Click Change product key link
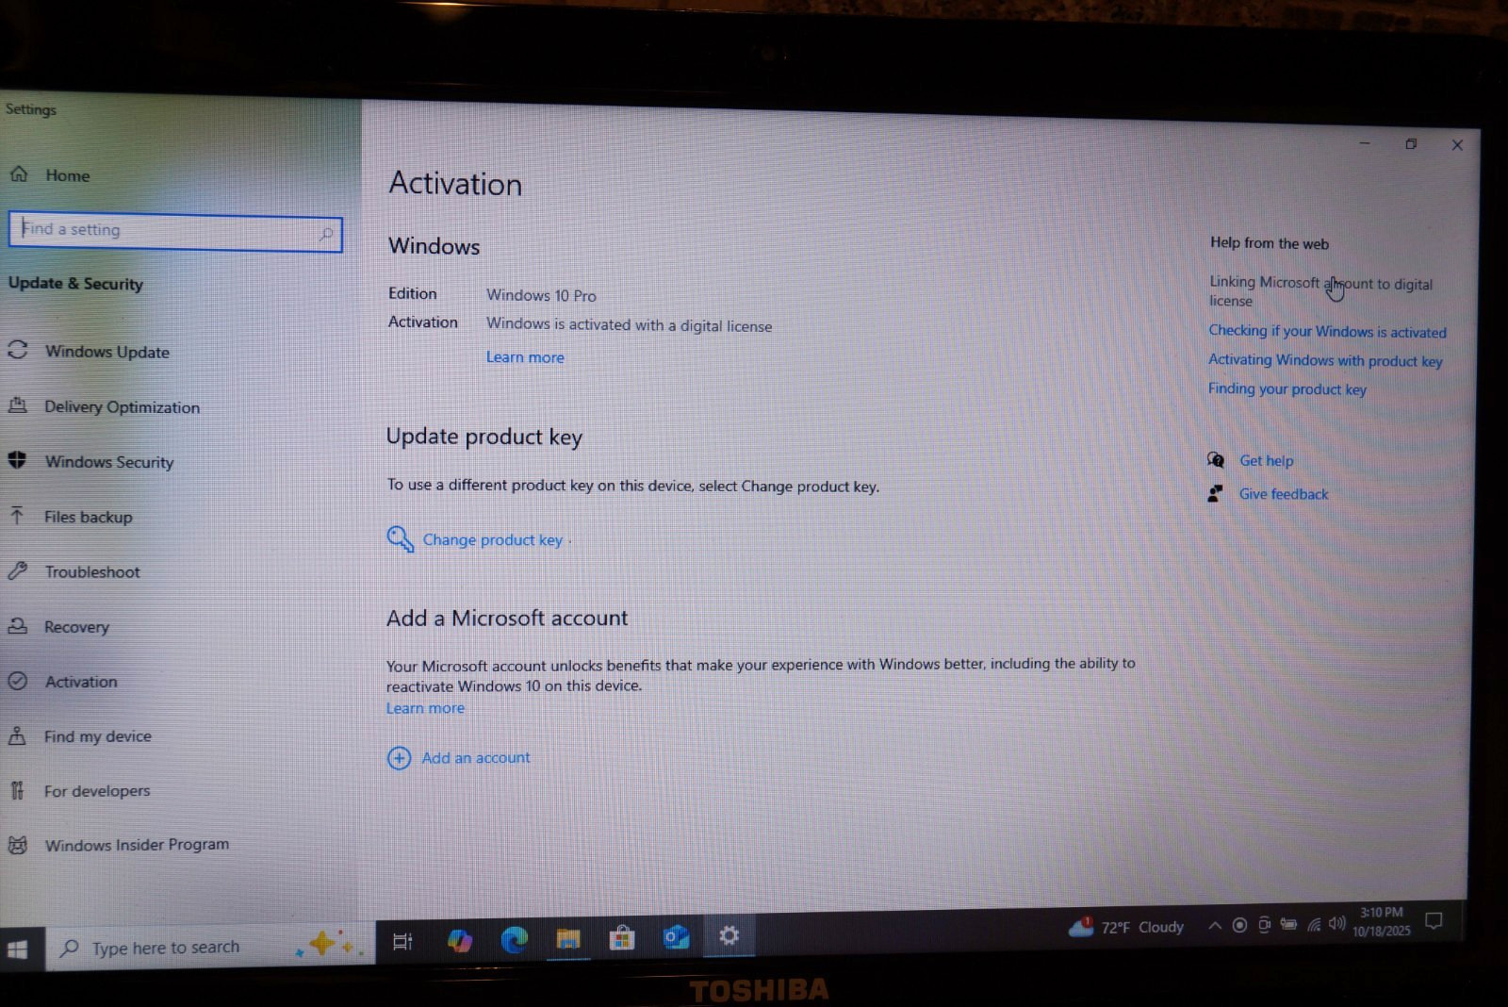Screen dimensions: 1508x1007 pyautogui.click(x=492, y=540)
